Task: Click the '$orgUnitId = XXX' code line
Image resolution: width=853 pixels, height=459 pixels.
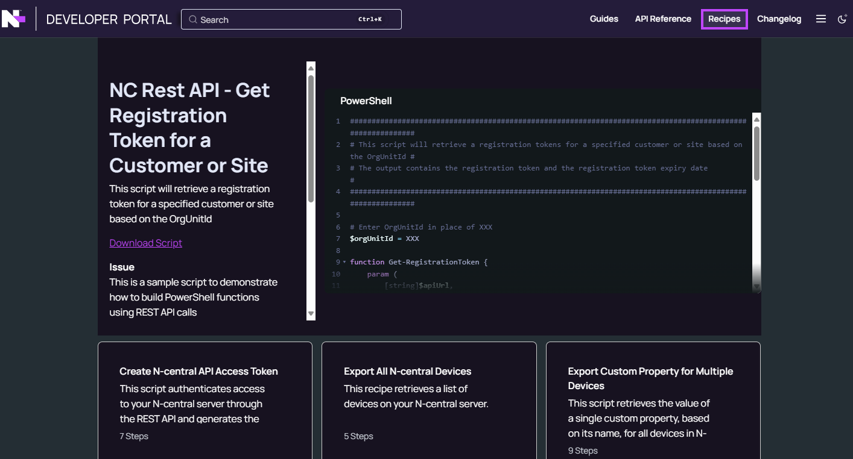Action: [x=384, y=239]
